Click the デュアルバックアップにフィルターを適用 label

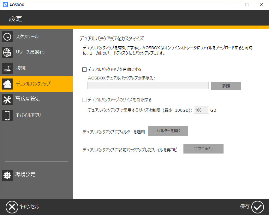point(114,132)
